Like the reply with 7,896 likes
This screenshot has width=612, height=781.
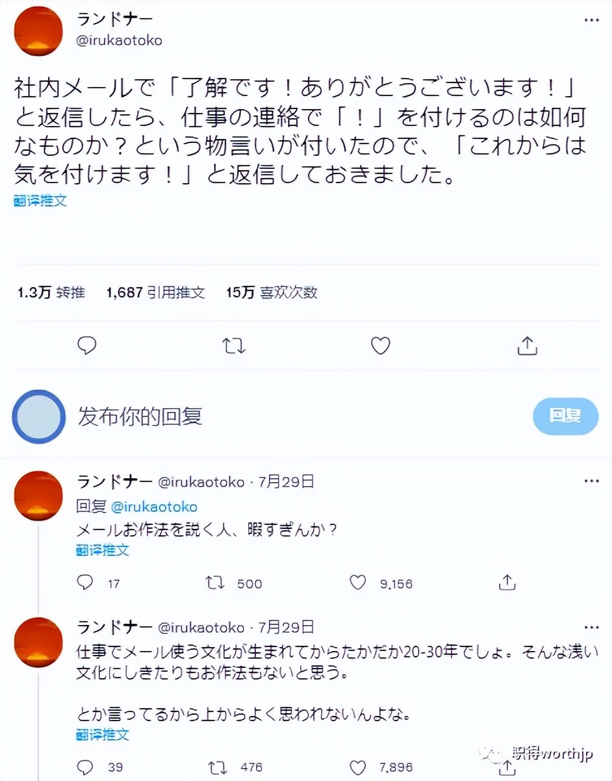(x=358, y=767)
